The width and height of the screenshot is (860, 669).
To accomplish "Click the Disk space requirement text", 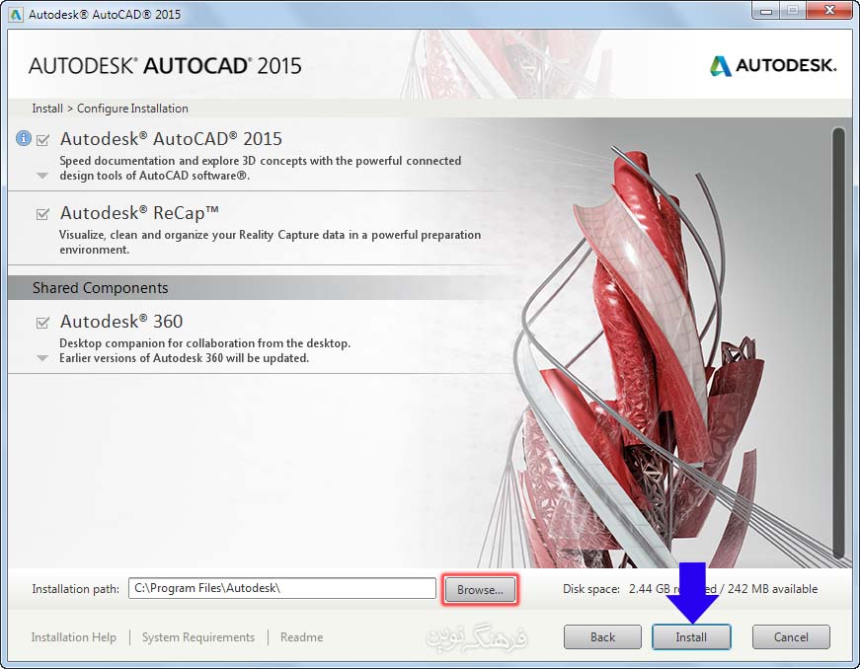I will coord(690,589).
